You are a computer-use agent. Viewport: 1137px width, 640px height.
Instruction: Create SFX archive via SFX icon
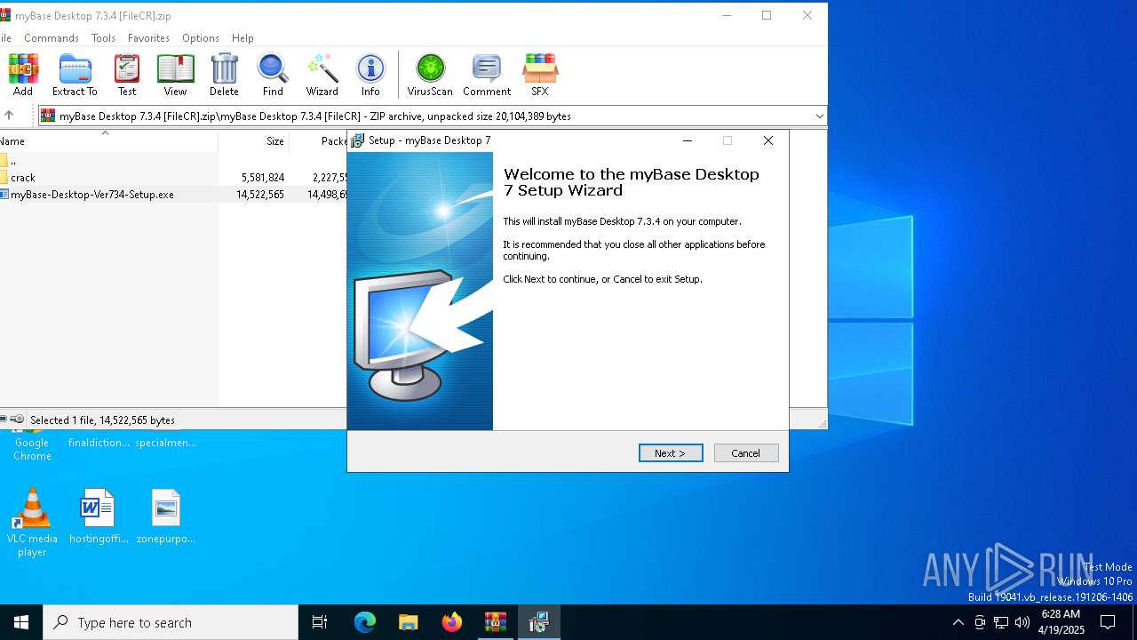point(539,75)
